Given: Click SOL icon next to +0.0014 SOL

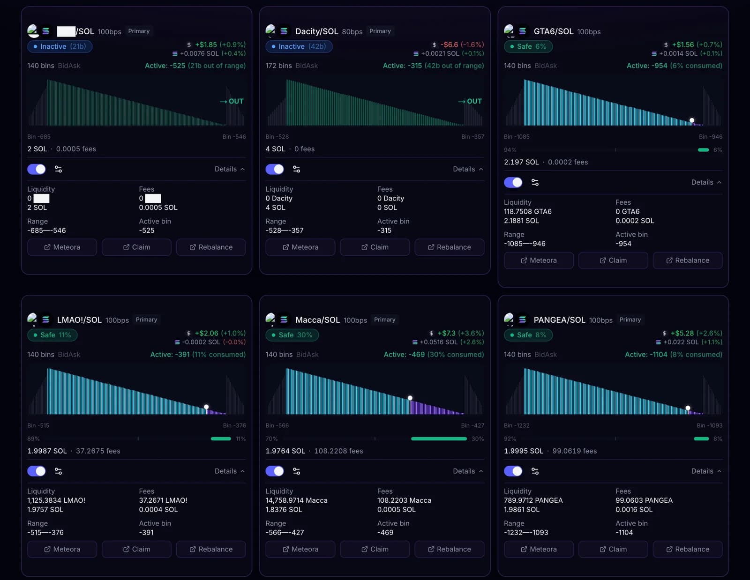Looking at the screenshot, I should coord(654,54).
